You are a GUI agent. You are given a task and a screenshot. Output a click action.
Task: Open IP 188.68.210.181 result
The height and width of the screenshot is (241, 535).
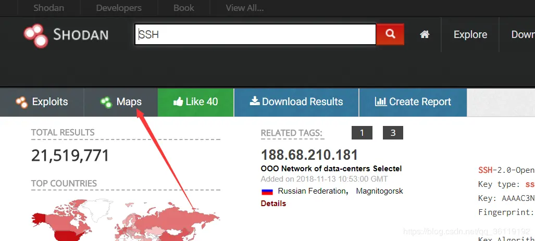309,155
